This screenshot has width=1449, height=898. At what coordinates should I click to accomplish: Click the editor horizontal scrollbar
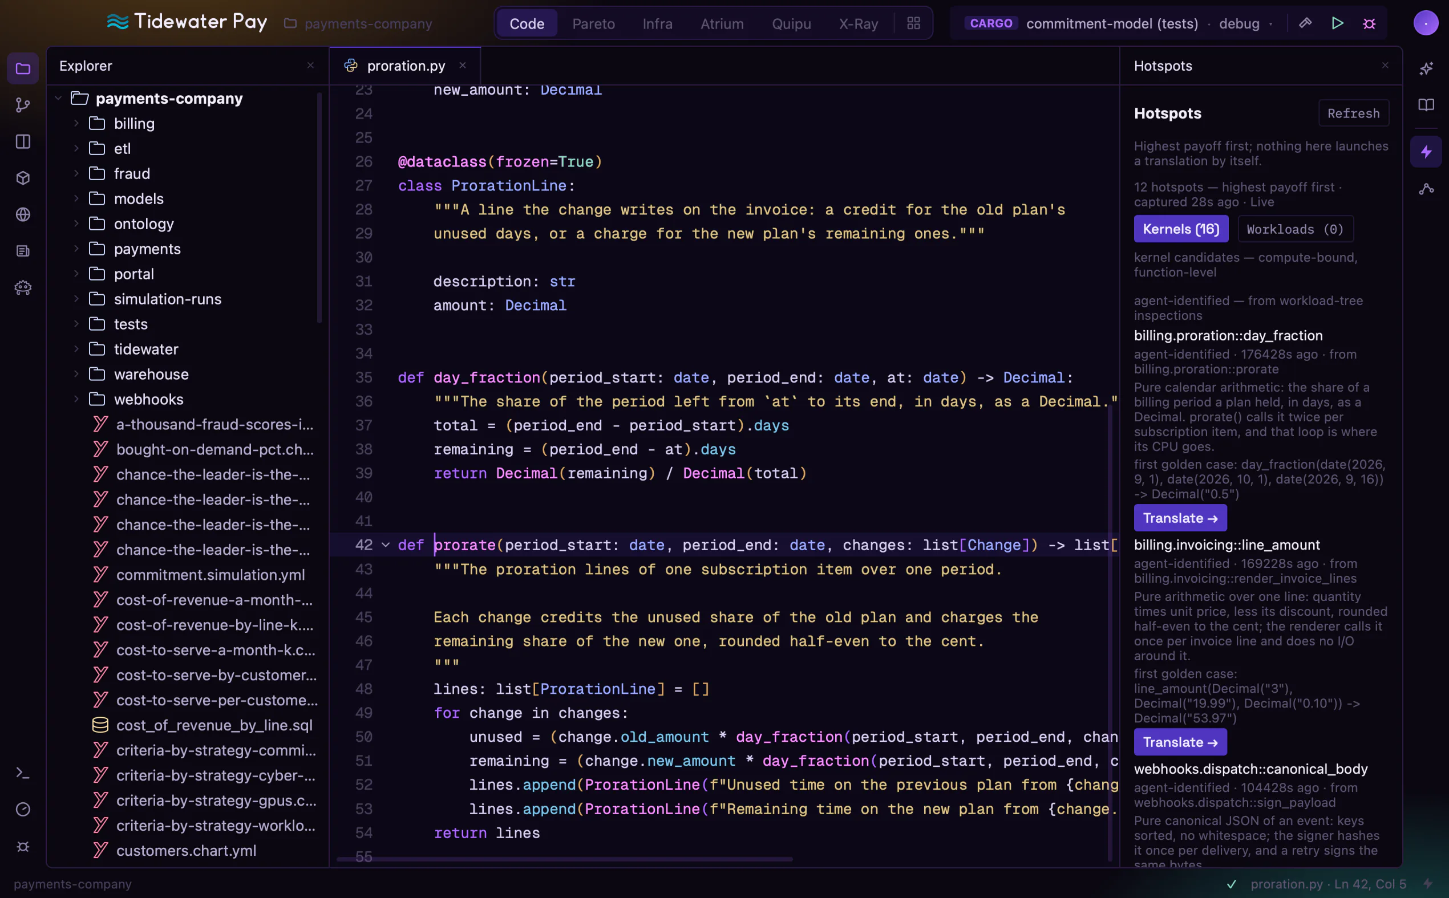pos(564,859)
